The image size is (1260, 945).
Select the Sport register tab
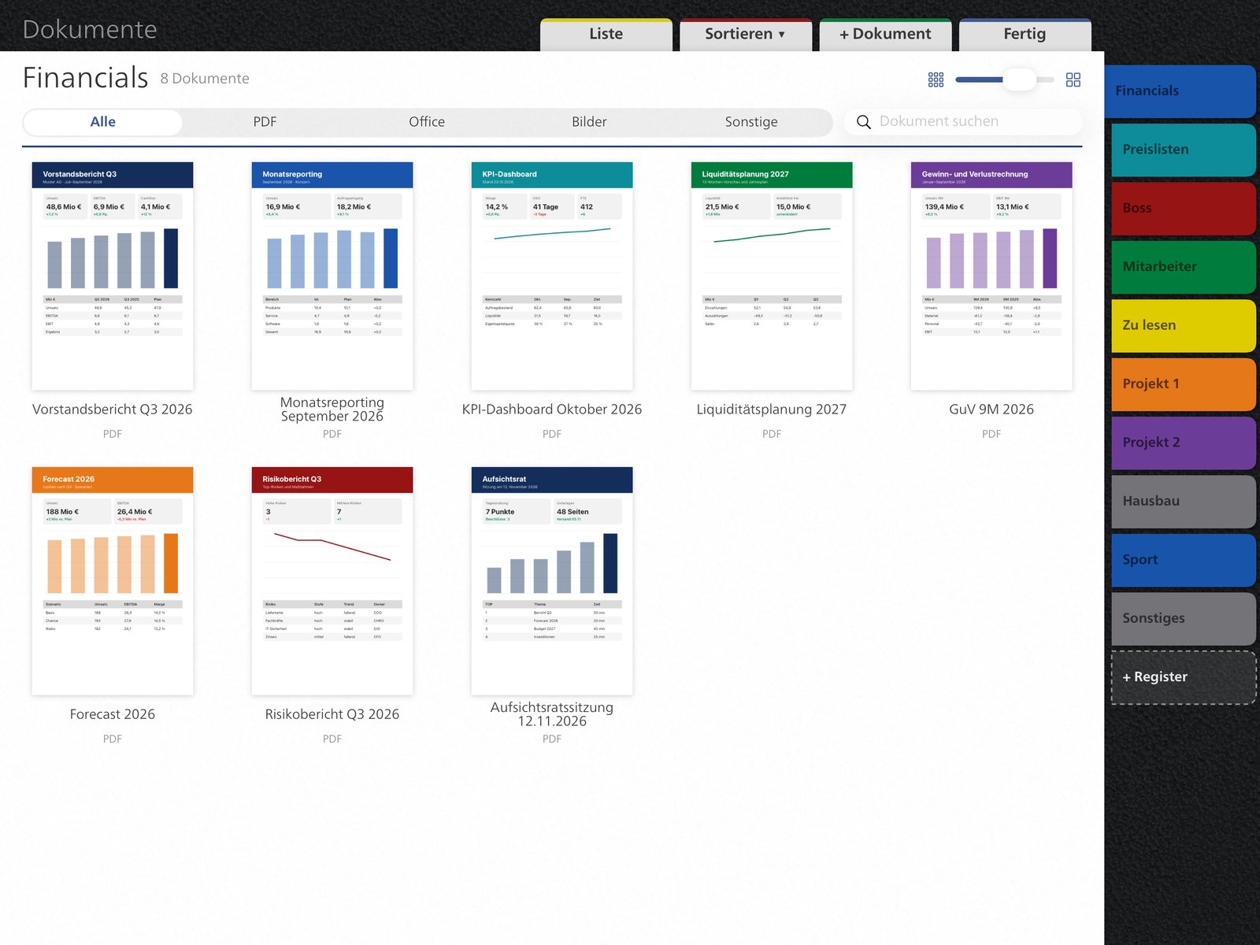coord(1184,560)
